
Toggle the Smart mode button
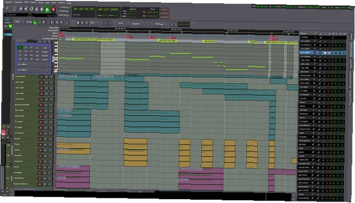pos(29,22)
